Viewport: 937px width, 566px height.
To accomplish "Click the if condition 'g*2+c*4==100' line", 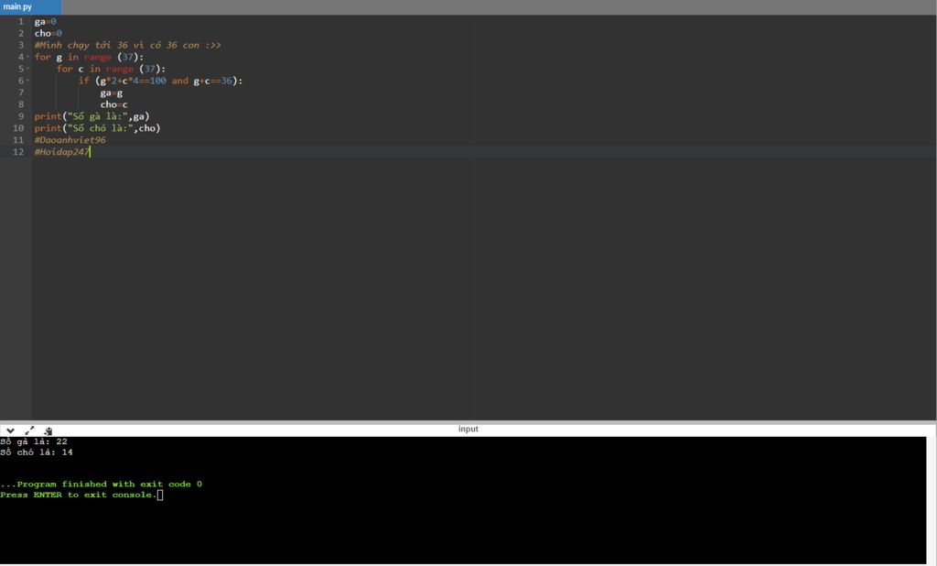I will [160, 81].
